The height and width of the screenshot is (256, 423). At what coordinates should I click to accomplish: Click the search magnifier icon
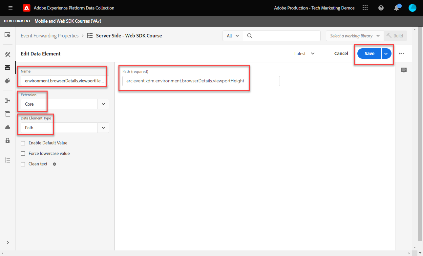point(250,36)
